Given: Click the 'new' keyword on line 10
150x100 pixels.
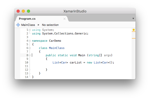Looking at the screenshot, I should (x=89, y=63).
